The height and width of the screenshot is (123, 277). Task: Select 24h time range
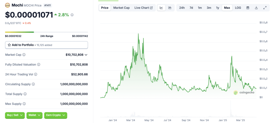coord(182,8)
